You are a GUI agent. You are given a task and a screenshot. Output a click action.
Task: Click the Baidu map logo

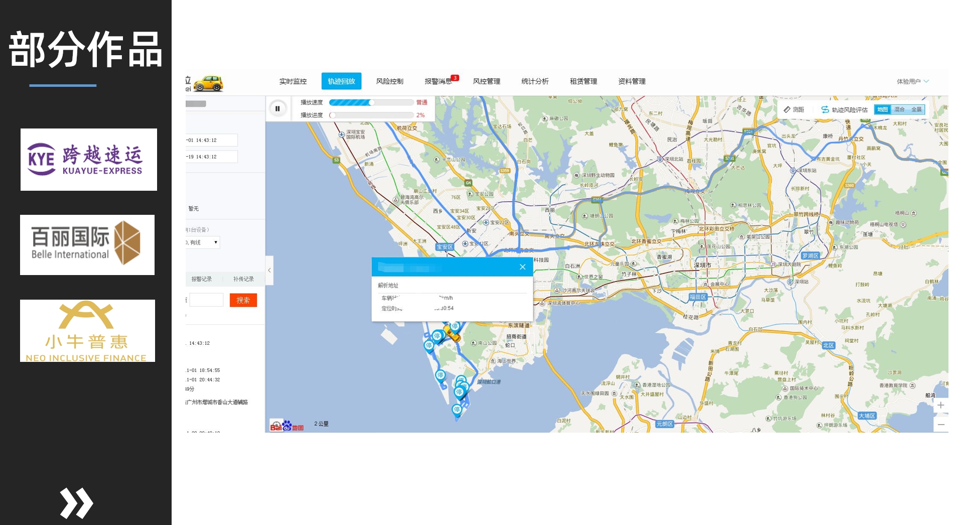pos(287,426)
